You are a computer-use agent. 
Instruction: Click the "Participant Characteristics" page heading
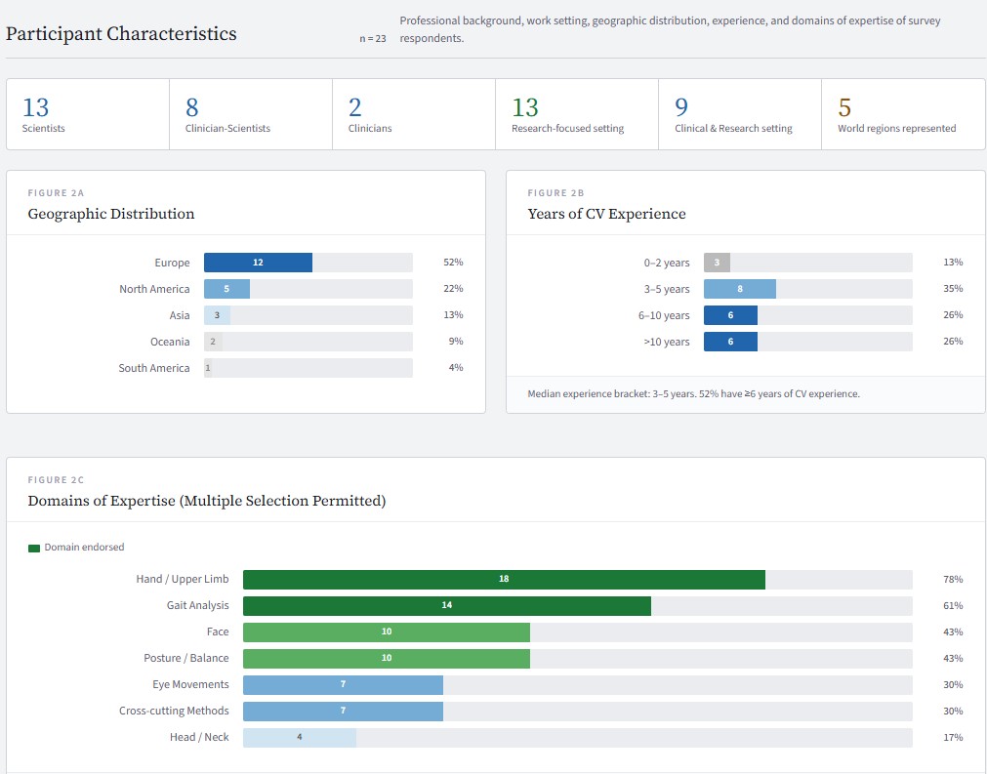point(121,34)
